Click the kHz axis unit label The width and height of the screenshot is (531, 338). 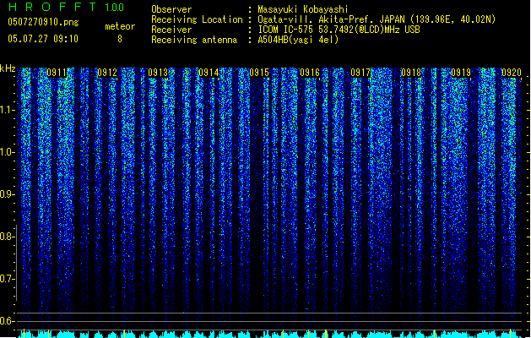(8, 68)
